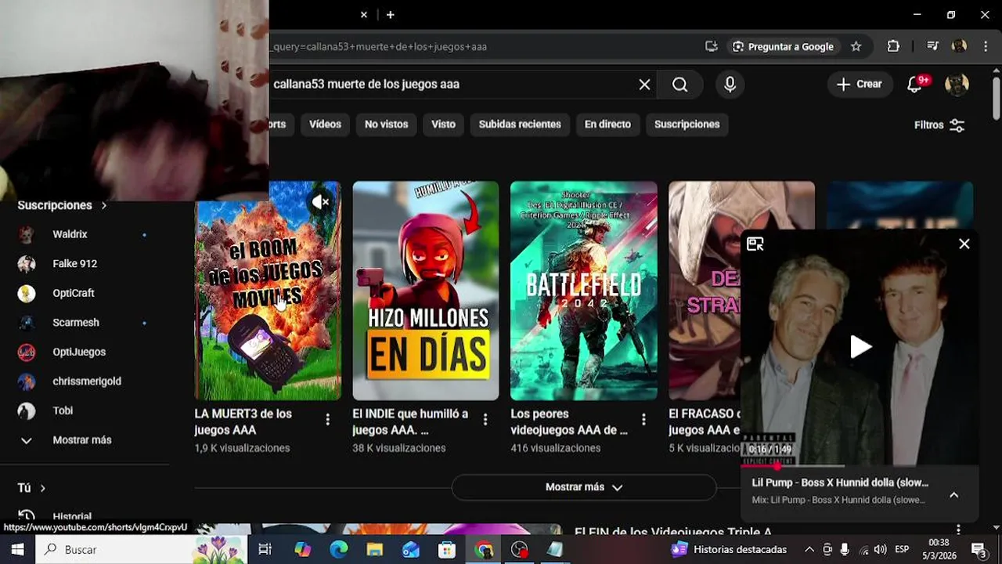Select the Vídeos filter chip
Viewport: 1002px width, 564px height.
click(325, 125)
